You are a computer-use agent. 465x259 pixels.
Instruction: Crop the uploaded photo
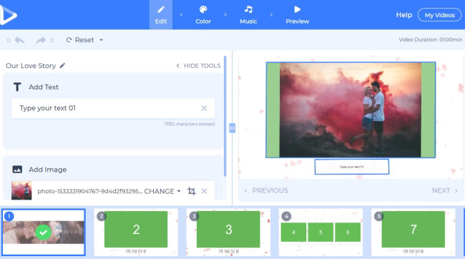click(x=192, y=191)
